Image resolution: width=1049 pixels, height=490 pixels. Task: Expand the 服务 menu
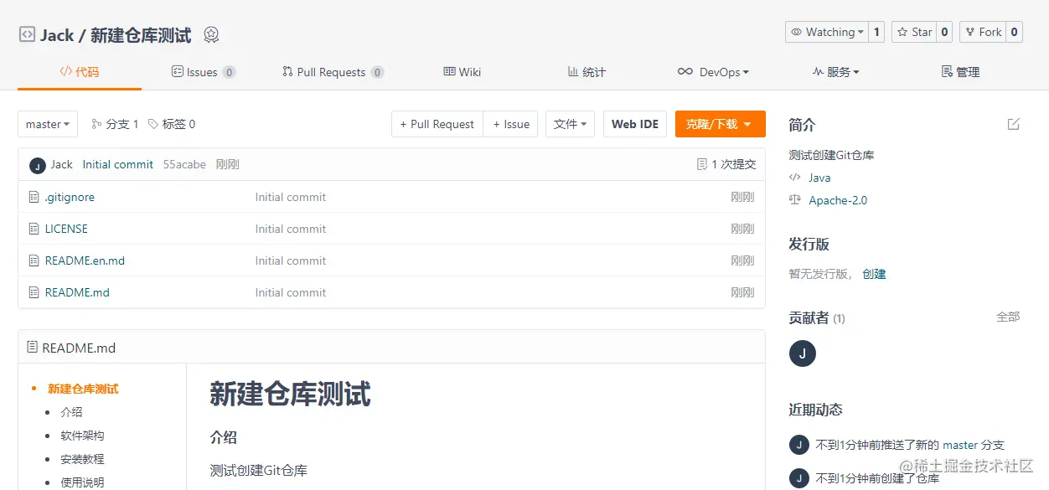(835, 72)
